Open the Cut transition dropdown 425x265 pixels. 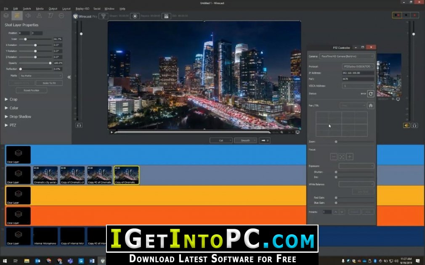pyautogui.click(x=221, y=140)
